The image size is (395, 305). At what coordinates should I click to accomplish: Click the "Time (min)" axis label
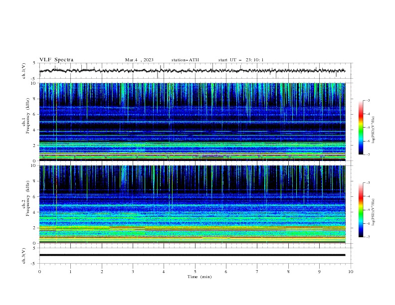tap(199, 277)
